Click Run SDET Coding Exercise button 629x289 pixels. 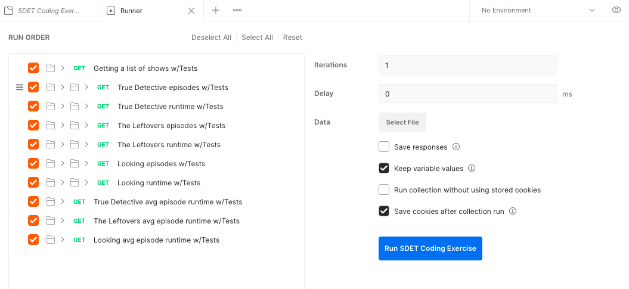(430, 248)
